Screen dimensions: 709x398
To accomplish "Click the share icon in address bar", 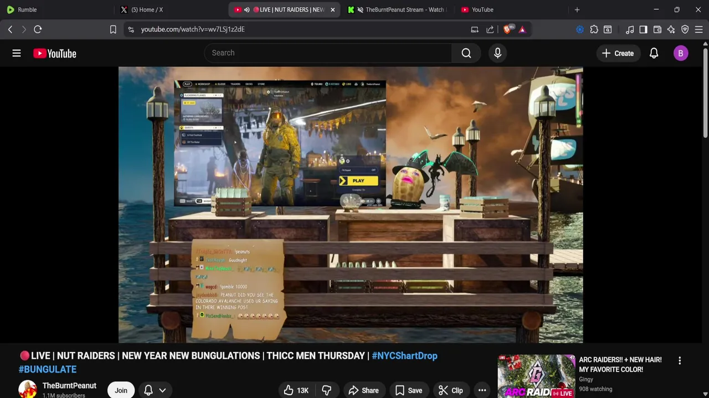I will (490, 29).
